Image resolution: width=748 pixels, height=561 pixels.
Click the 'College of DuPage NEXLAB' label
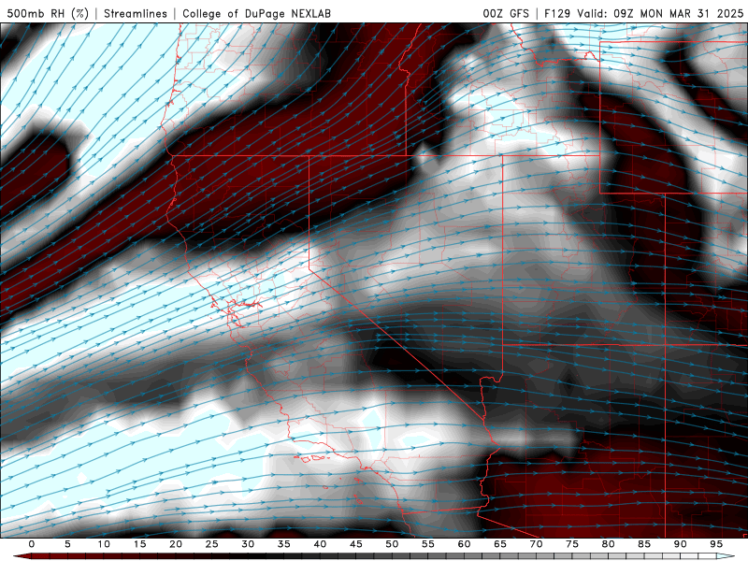point(256,13)
